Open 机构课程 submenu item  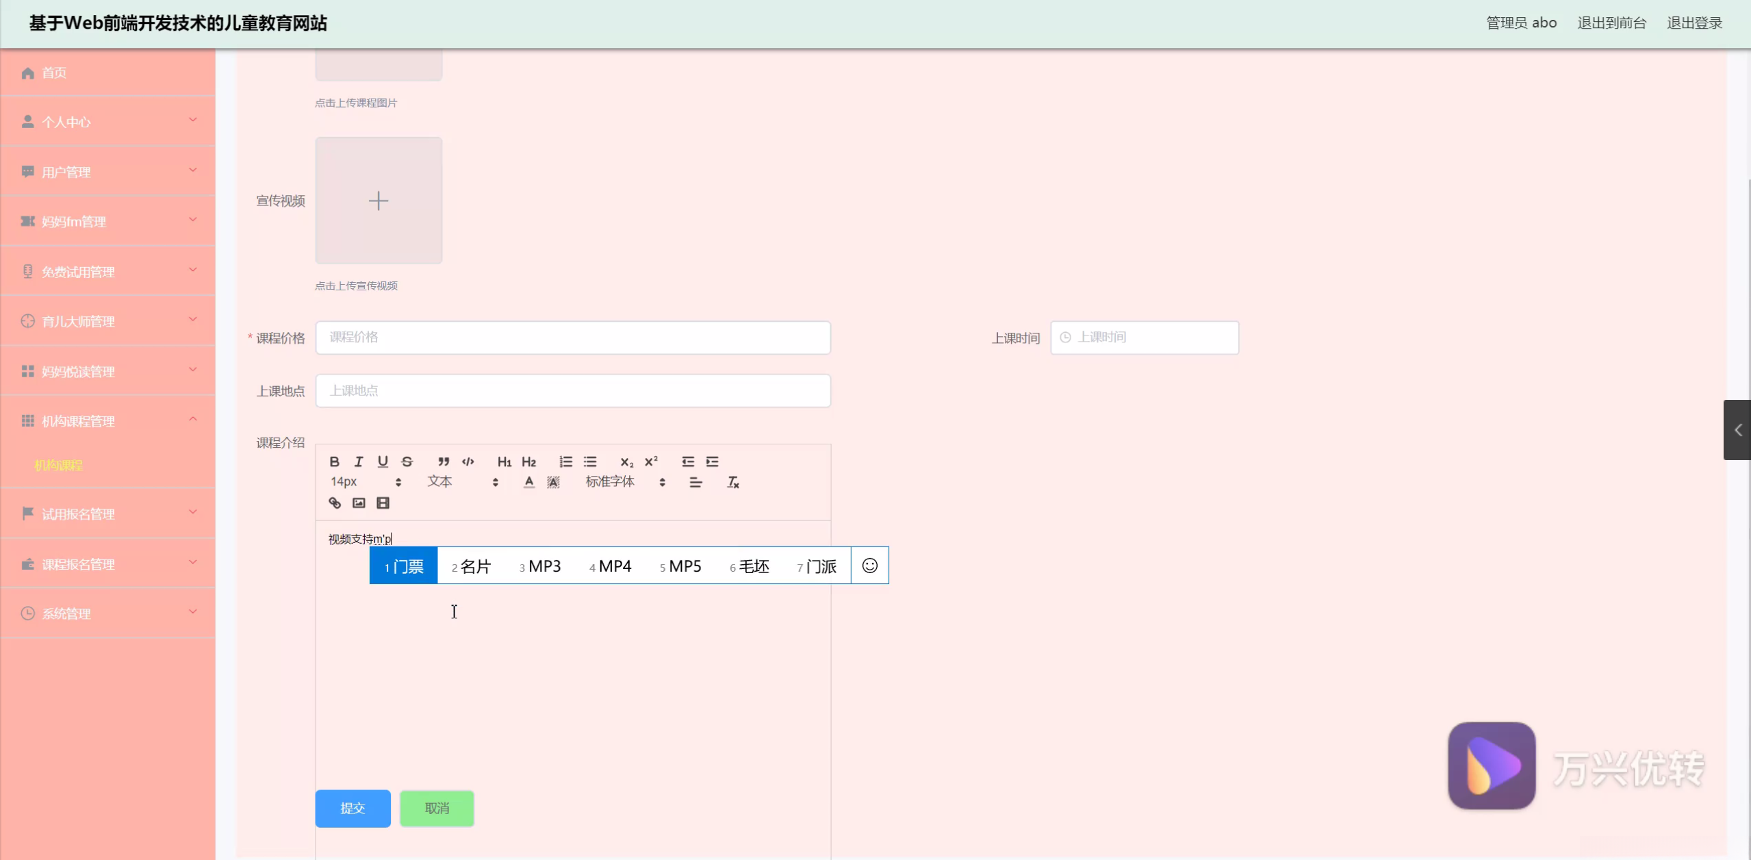pos(59,466)
